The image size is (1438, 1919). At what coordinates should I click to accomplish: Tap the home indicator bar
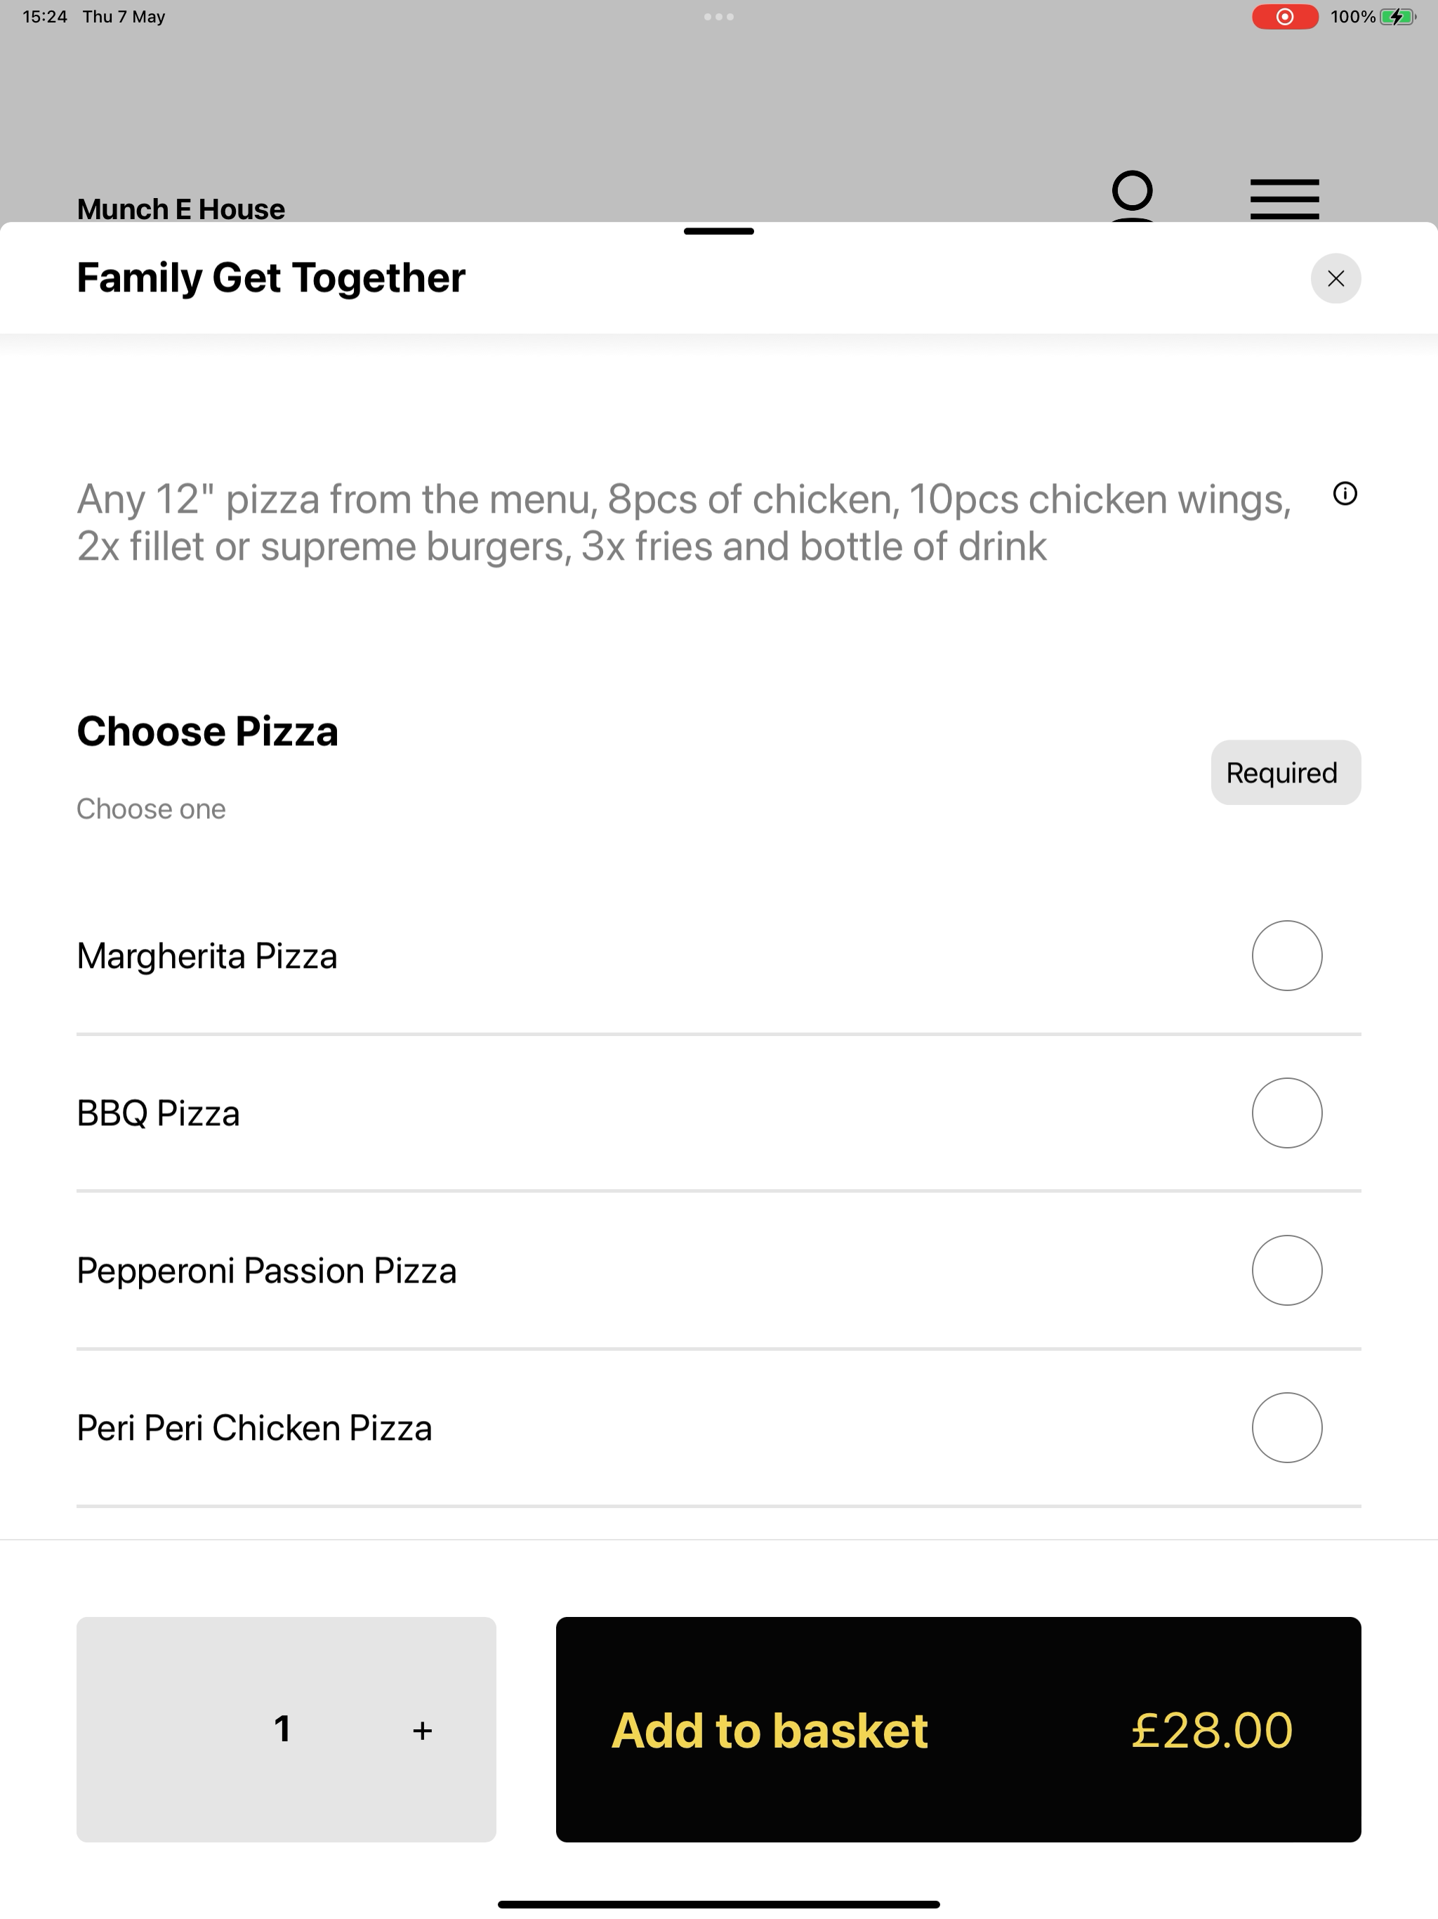[718, 1904]
